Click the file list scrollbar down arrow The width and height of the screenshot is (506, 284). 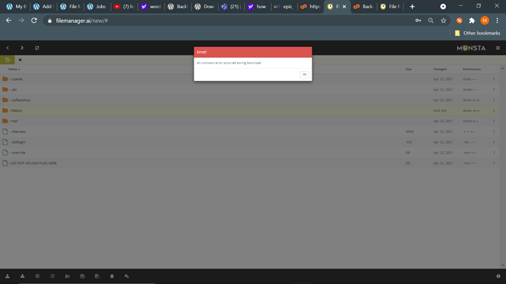click(502, 265)
